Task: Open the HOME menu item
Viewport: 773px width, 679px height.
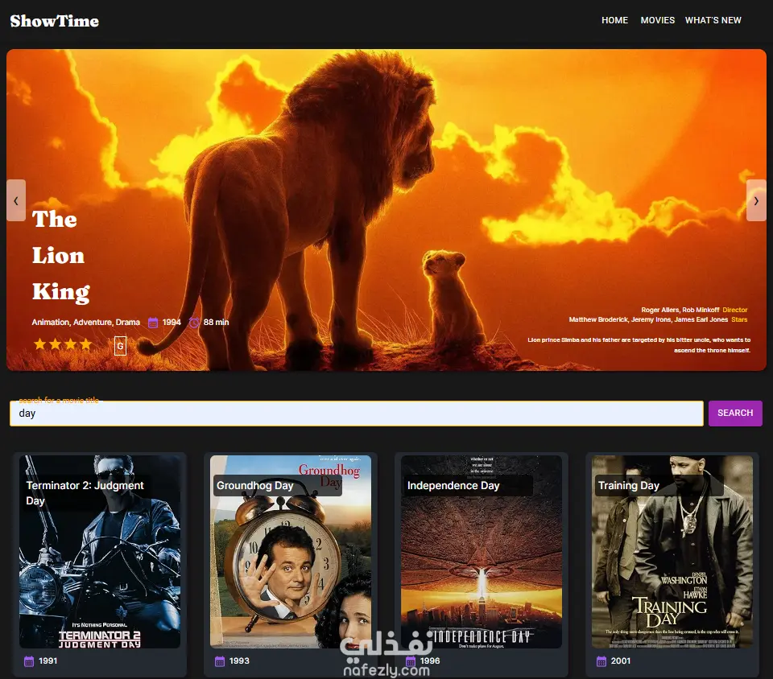Action: 614,20
